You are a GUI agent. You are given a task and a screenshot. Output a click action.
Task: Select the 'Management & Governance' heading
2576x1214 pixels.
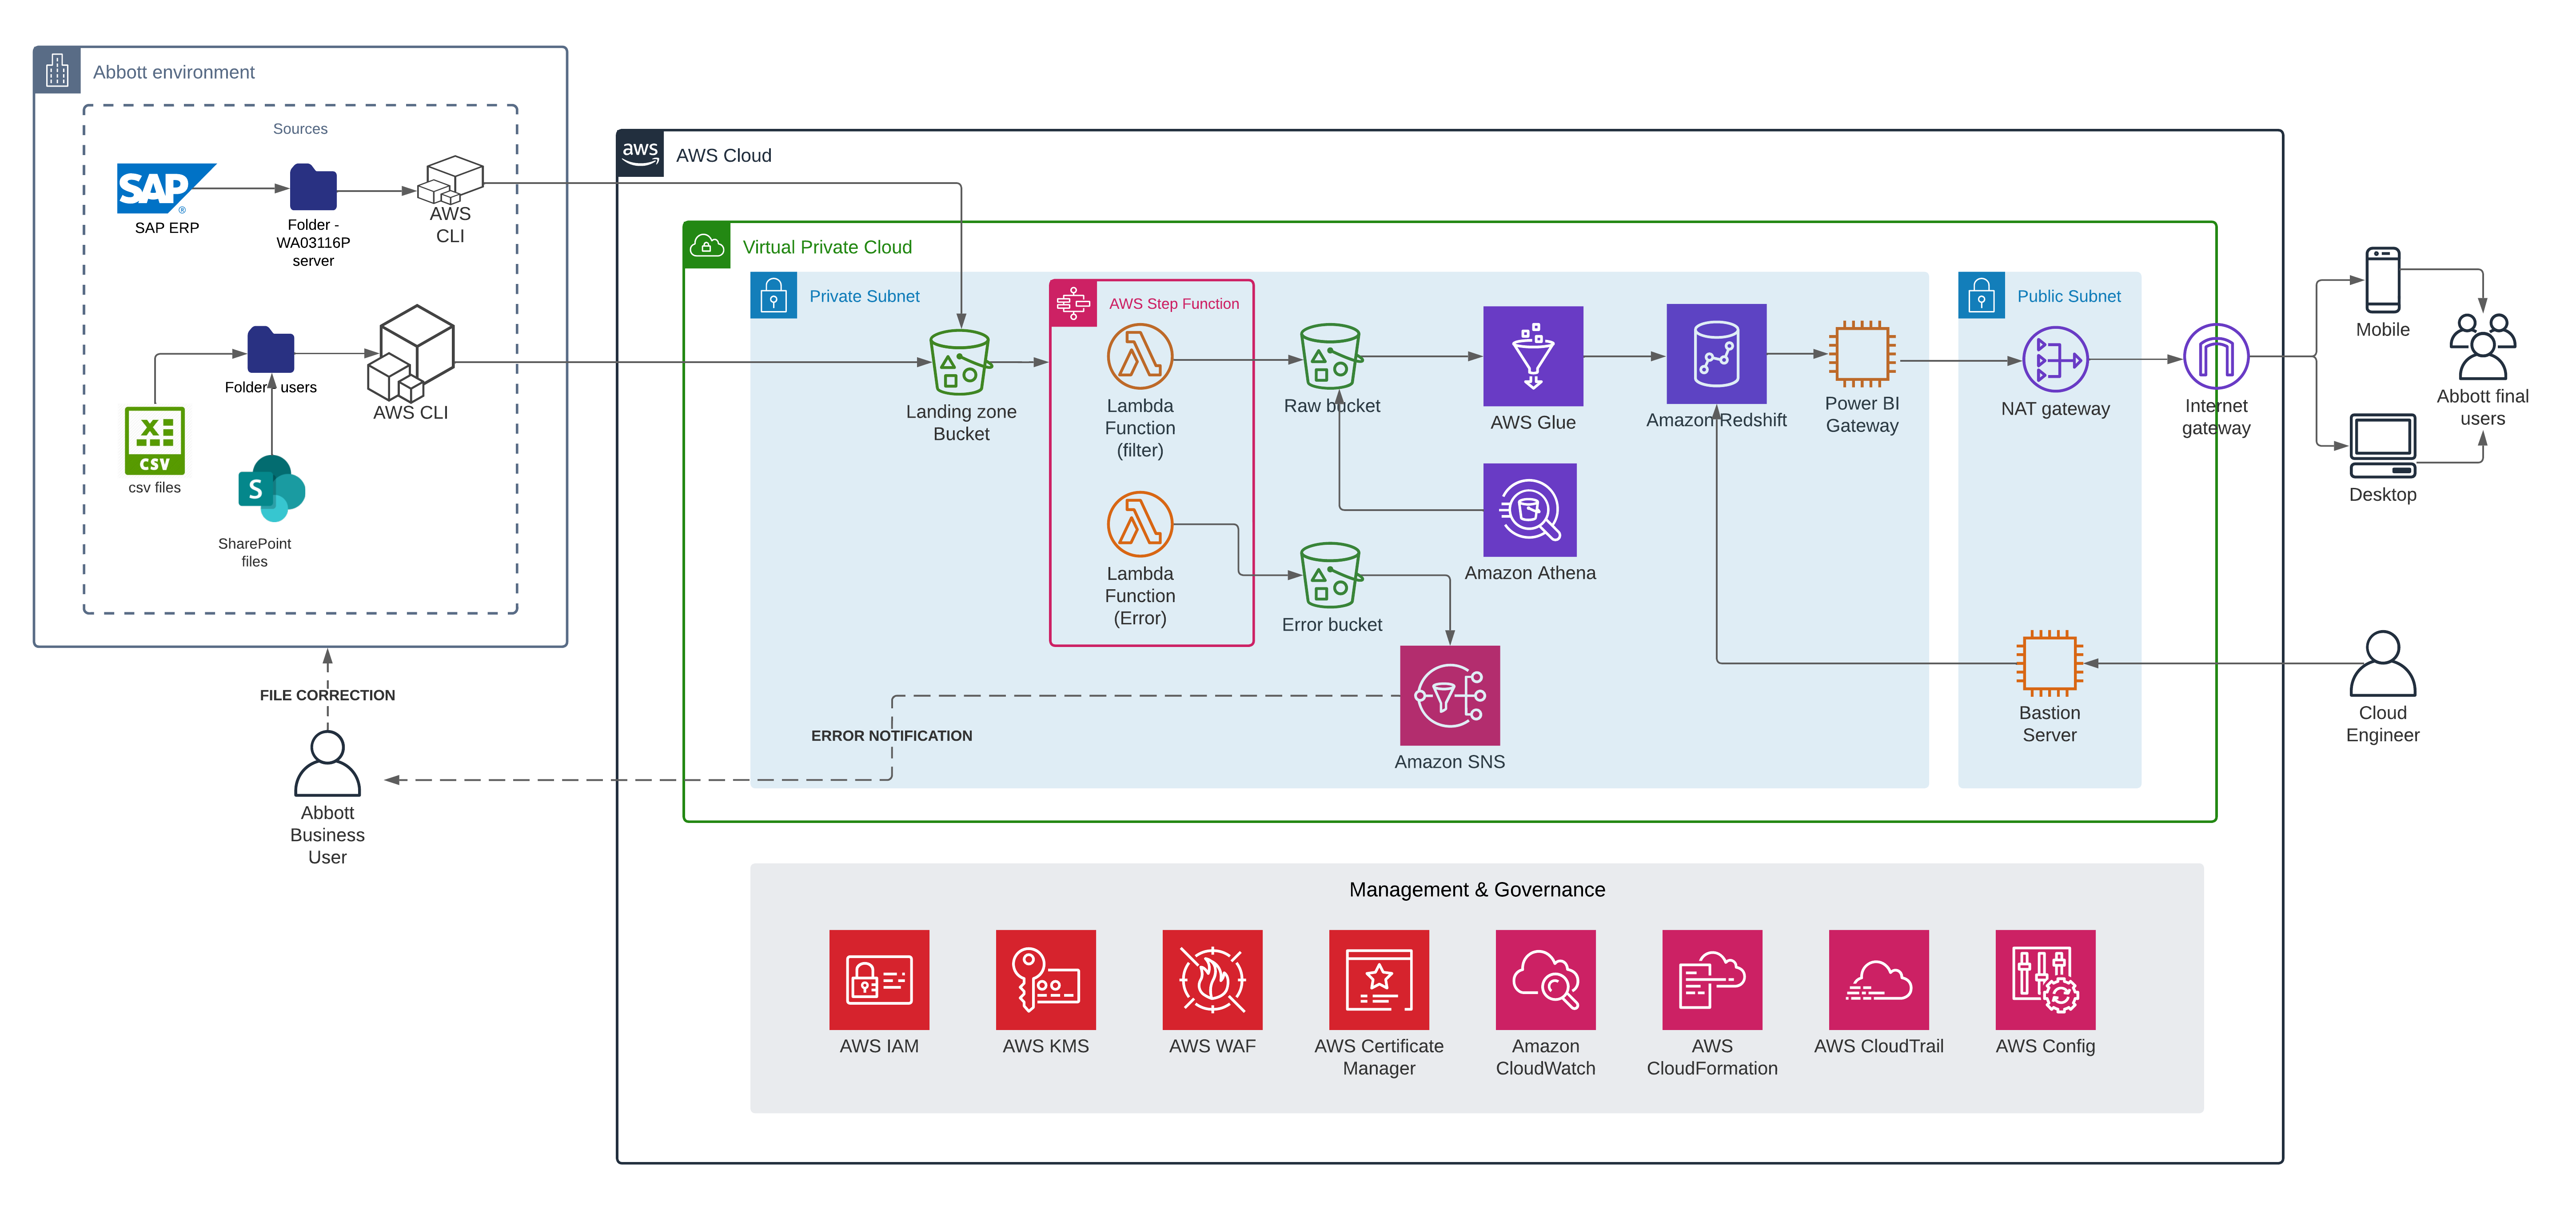1477,889
